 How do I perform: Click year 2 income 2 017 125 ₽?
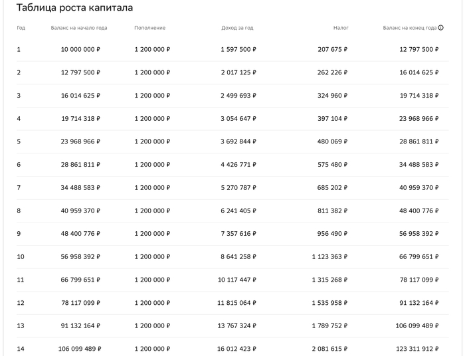(238, 72)
